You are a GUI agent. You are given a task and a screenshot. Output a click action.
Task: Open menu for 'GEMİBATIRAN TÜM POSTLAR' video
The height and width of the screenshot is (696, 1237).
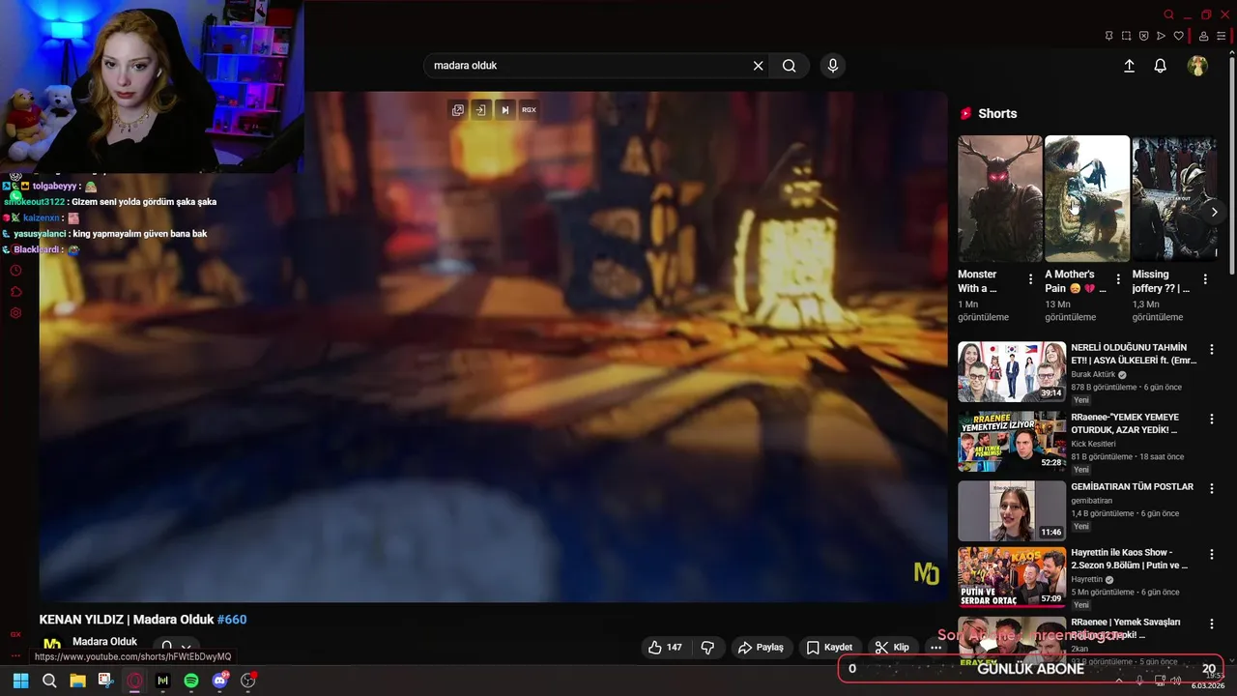pyautogui.click(x=1212, y=488)
